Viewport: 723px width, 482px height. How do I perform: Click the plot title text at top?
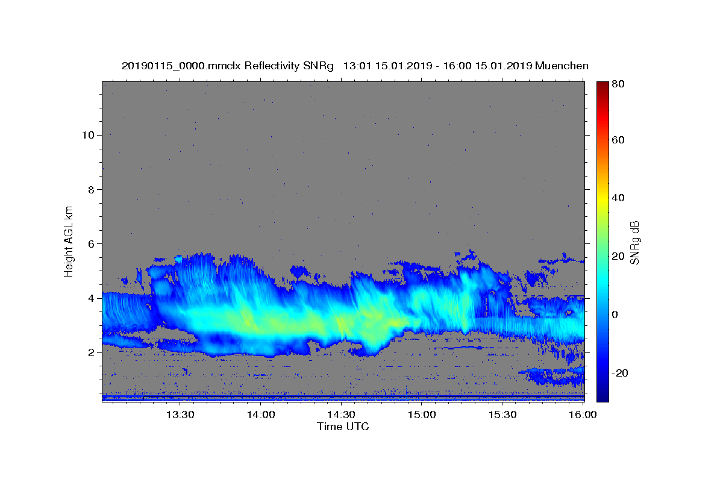[x=355, y=66]
